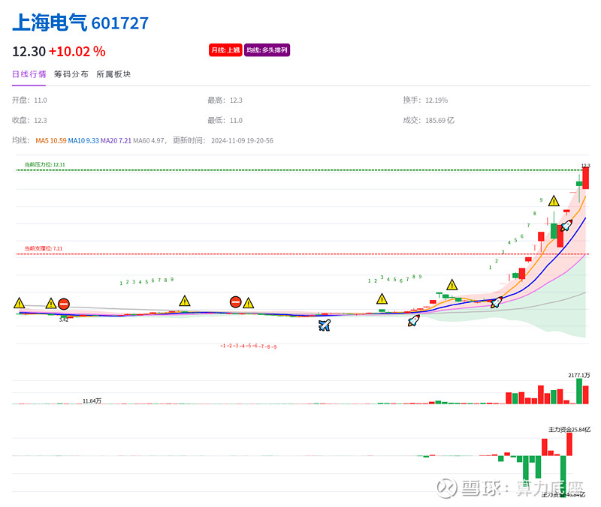Click the 主力资金25.84亿 inflow label
601x507 pixels.
point(569,430)
